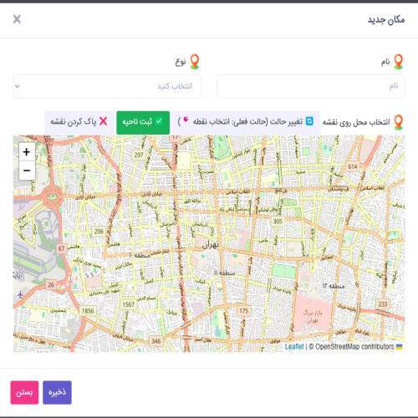Open the نوع dropdown (انتخاب کنید)
The width and height of the screenshot is (418, 418).
tap(107, 86)
